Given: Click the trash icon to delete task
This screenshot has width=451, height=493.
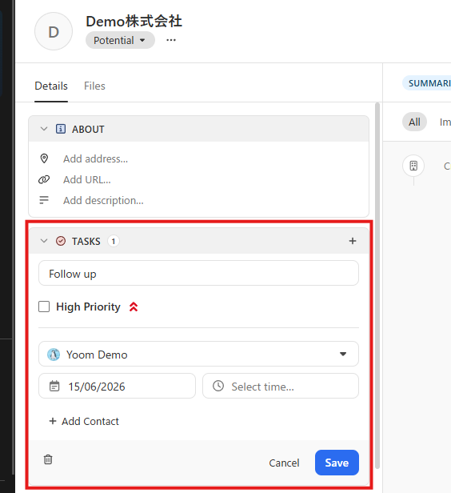Looking at the screenshot, I should 48,459.
